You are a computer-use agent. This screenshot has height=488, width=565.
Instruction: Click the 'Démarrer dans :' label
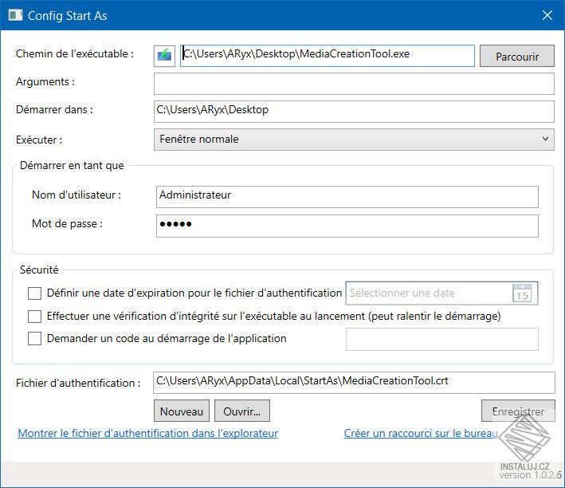(54, 110)
